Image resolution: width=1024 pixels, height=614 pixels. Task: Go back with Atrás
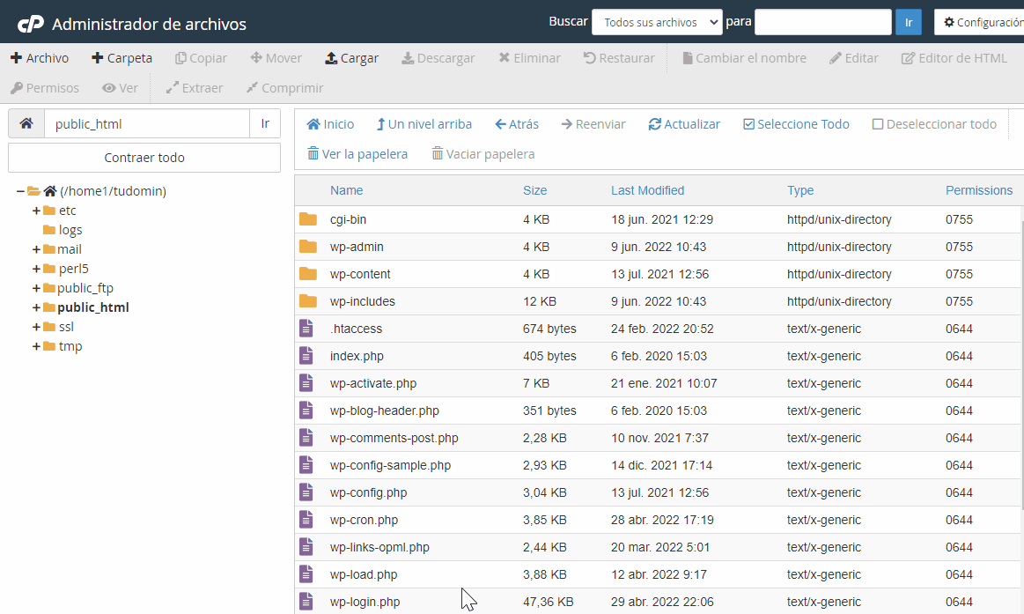tap(517, 124)
